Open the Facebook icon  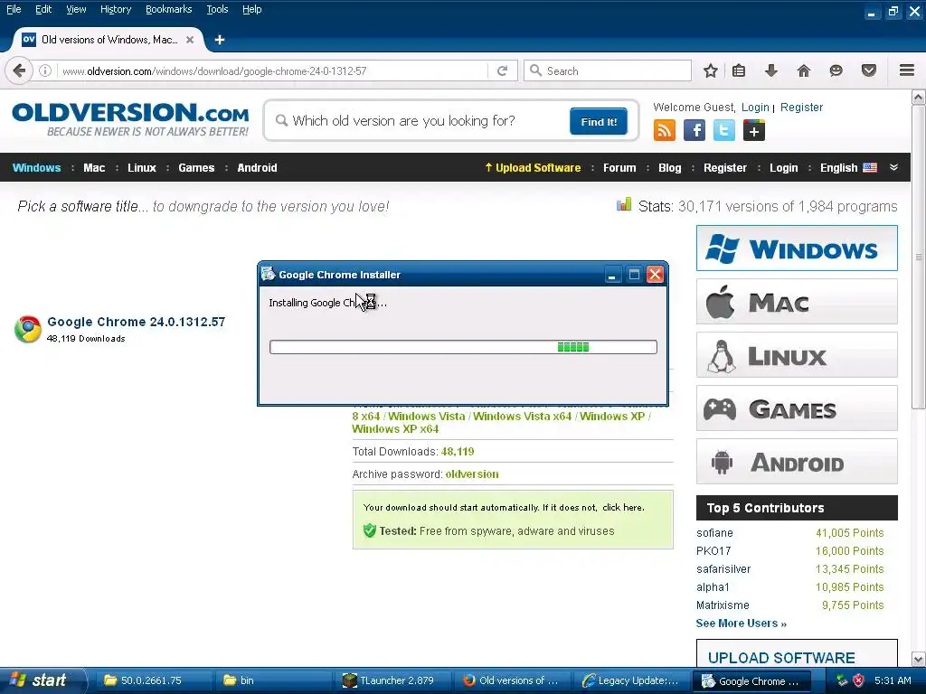tap(694, 130)
